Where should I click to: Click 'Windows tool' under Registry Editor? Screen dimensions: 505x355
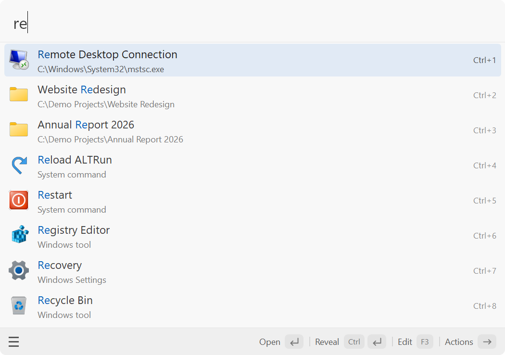(64, 245)
